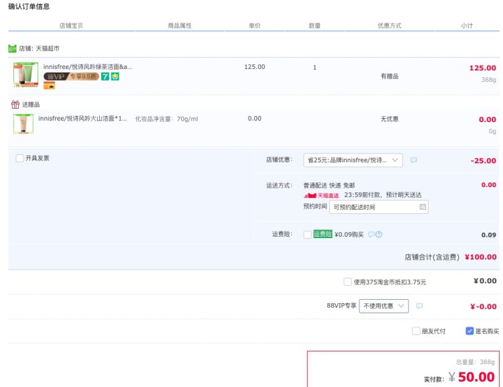Click the 普通配送 快递 免邮 shipping text
503x387 pixels.
click(x=329, y=186)
